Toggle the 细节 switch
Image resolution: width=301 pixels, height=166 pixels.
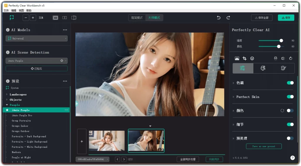(290, 124)
